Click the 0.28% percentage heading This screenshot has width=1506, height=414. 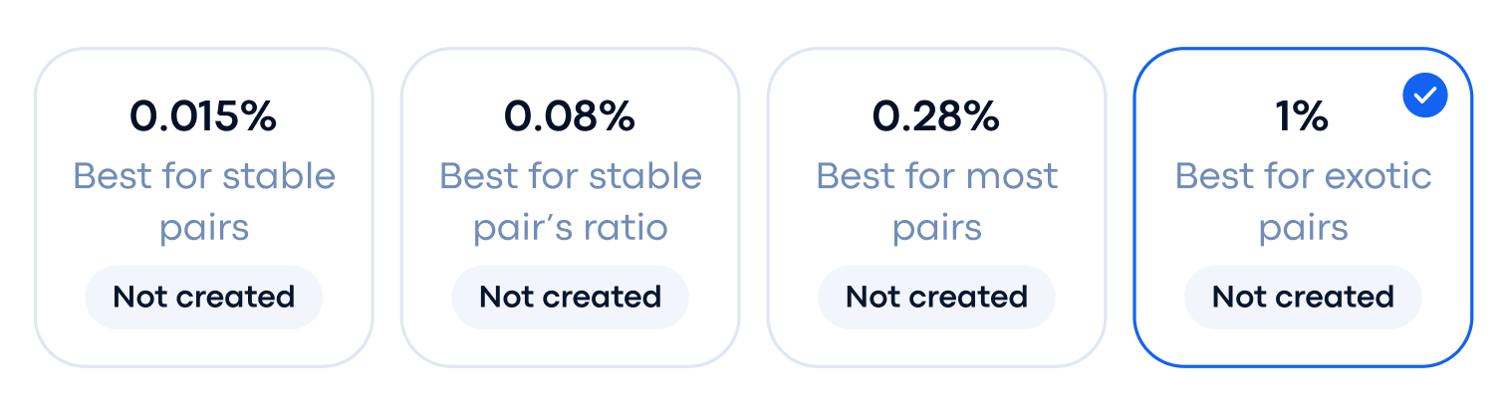coord(936,117)
